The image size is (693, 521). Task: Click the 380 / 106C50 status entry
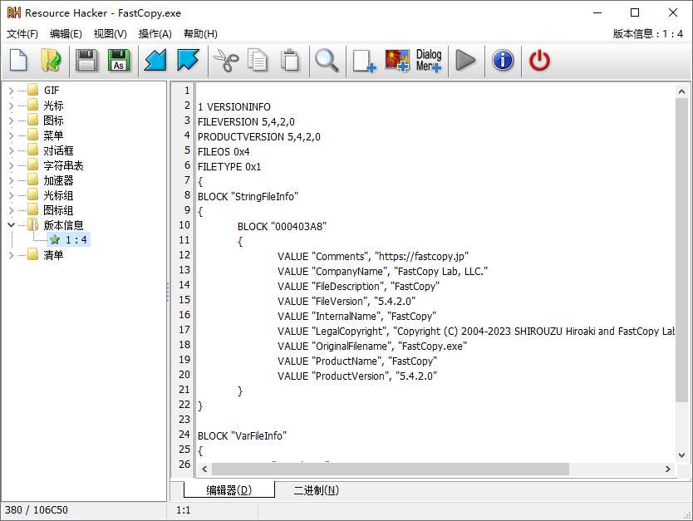(37, 510)
